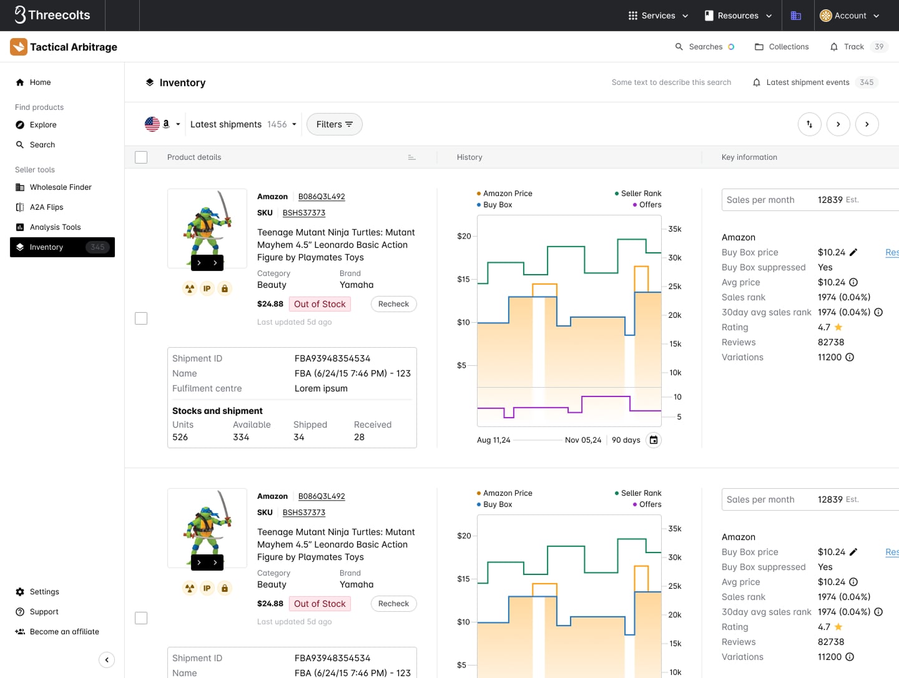899x678 pixels.
Task: Open Analysis Tools
Action: [56, 227]
